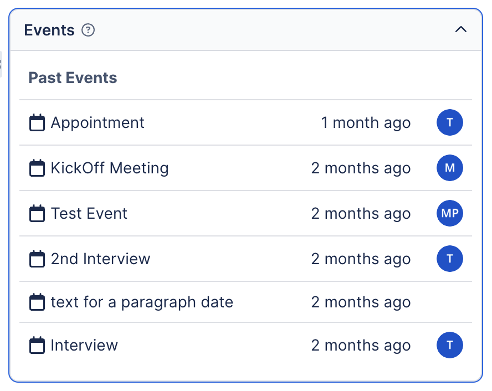
Task: Click the Events panel title
Action: 49,30
